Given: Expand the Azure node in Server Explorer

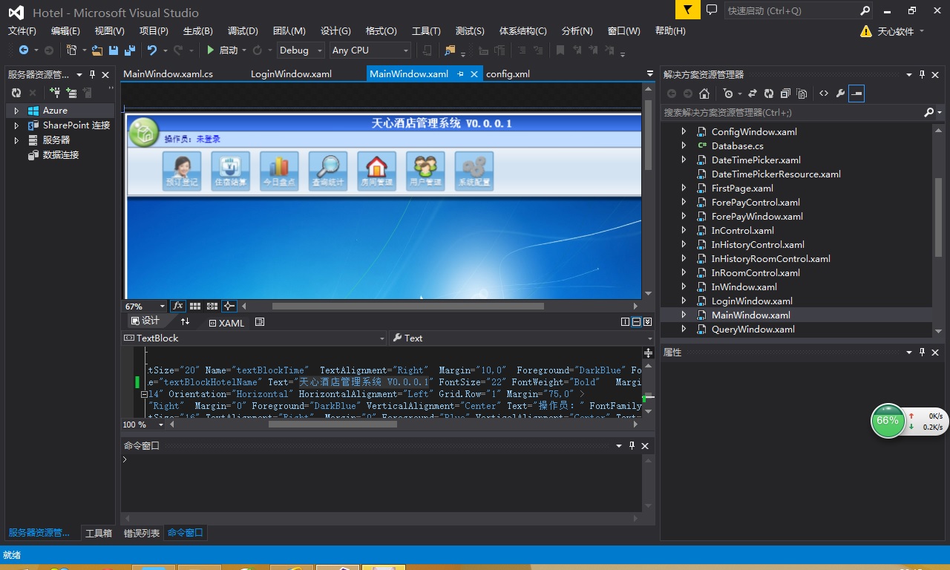Looking at the screenshot, I should (x=16, y=111).
